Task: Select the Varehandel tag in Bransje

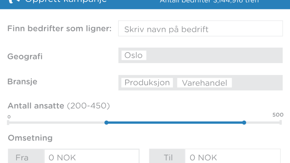Action: 204,83
